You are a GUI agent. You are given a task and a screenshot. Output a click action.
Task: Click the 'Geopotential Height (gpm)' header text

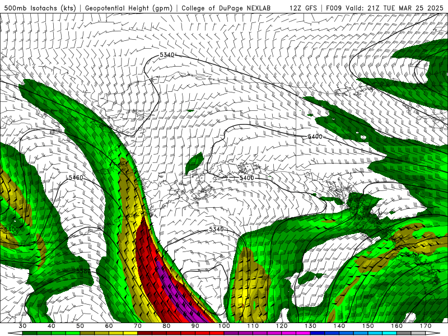[129, 8]
